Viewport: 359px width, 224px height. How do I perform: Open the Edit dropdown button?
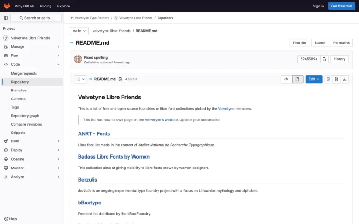tap(314, 79)
